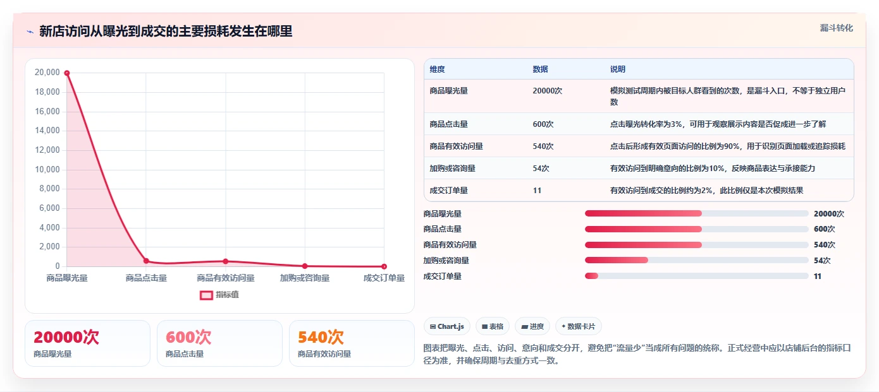Click the 600次 data card
Image resolution: width=879 pixels, height=392 pixels.
[219, 343]
